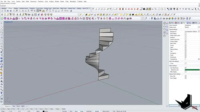Click the green power icon in T-Splines toolbar
This screenshot has width=200, height=112.
(2, 18)
